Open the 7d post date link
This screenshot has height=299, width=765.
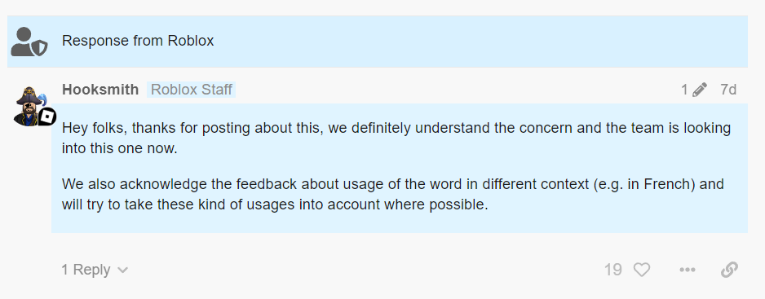[x=728, y=90]
